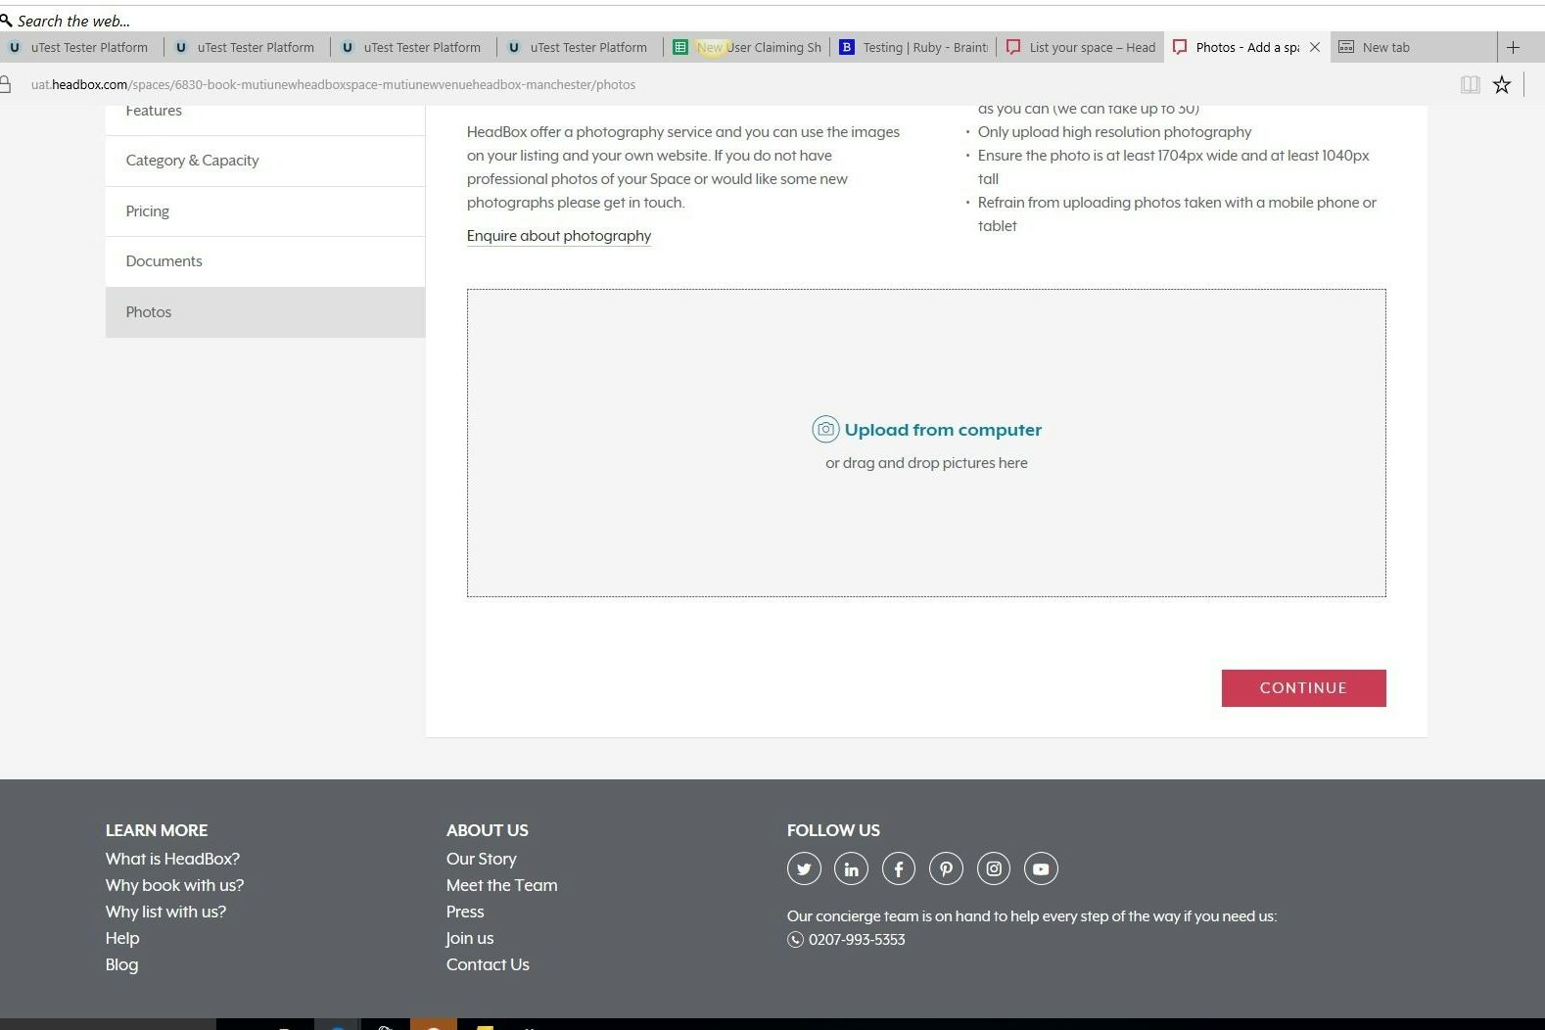Open reading view book icon
This screenshot has width=1545, height=1030.
tap(1470, 85)
